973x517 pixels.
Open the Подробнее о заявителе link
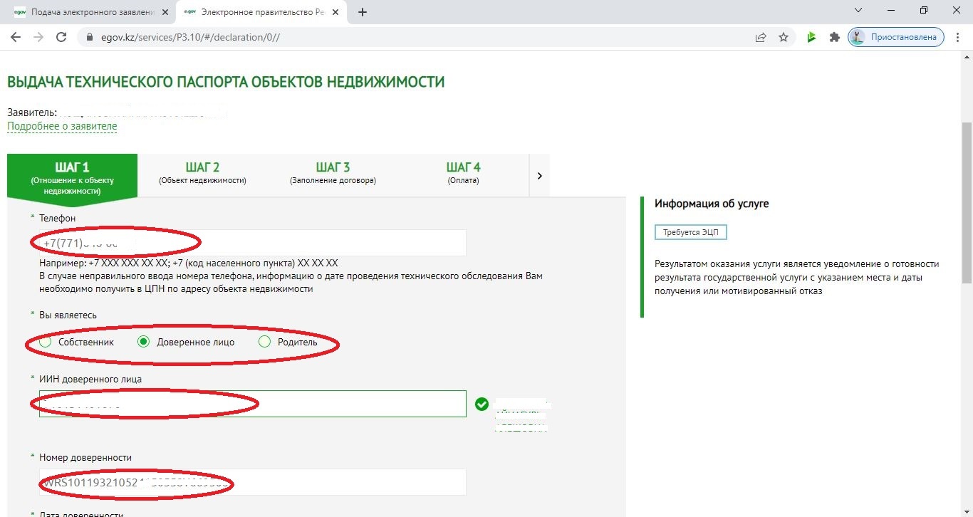(x=62, y=126)
